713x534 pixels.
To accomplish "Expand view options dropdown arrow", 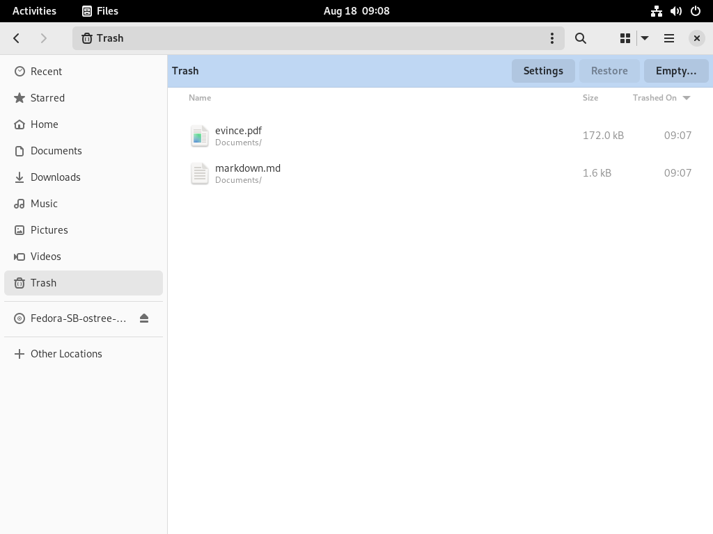I will tap(645, 38).
